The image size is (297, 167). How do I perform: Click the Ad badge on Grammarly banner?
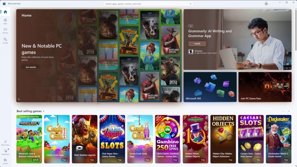pos(190,26)
